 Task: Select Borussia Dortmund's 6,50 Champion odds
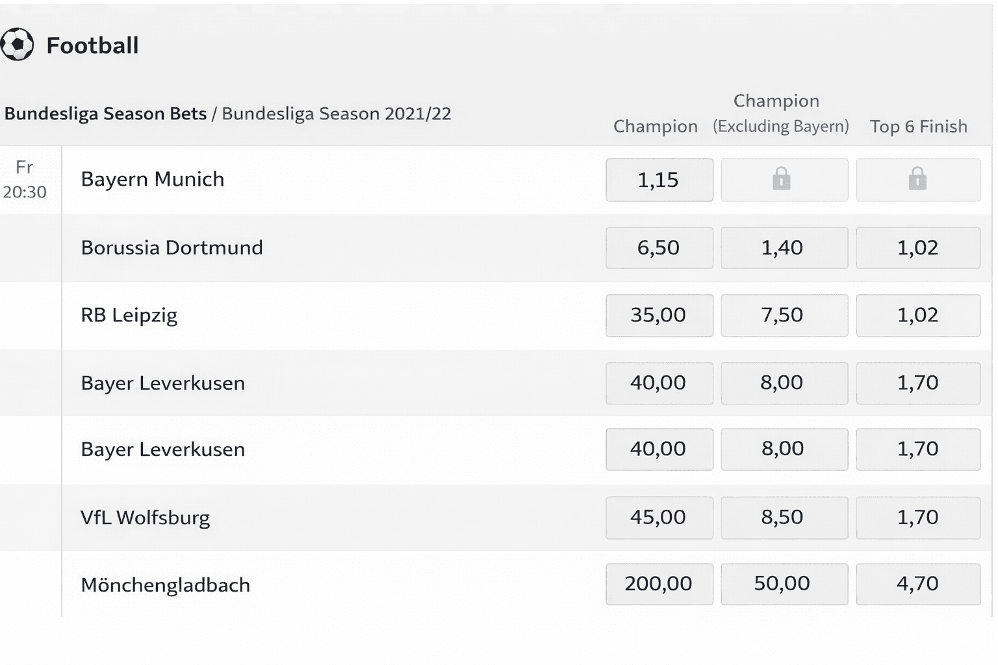659,247
